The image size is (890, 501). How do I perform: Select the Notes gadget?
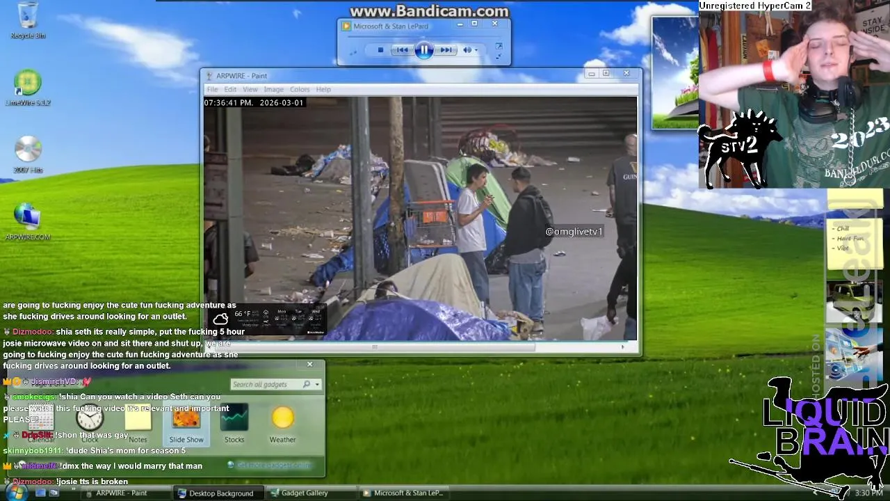click(x=138, y=423)
